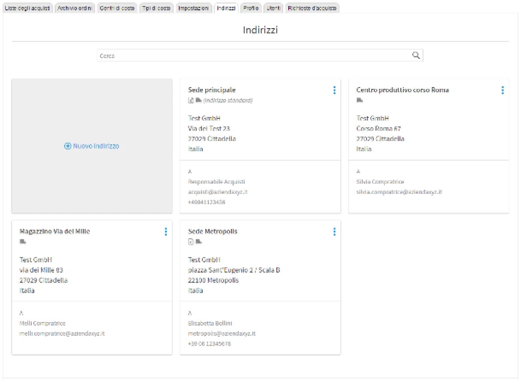Switch to the Liste degli acquisti tab
The image size is (521, 381).
(x=27, y=9)
